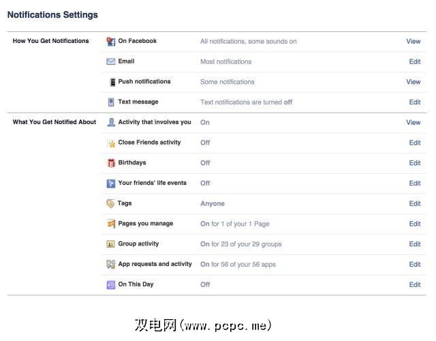Edit the Tags notification setting
The height and width of the screenshot is (341, 436).
point(415,203)
